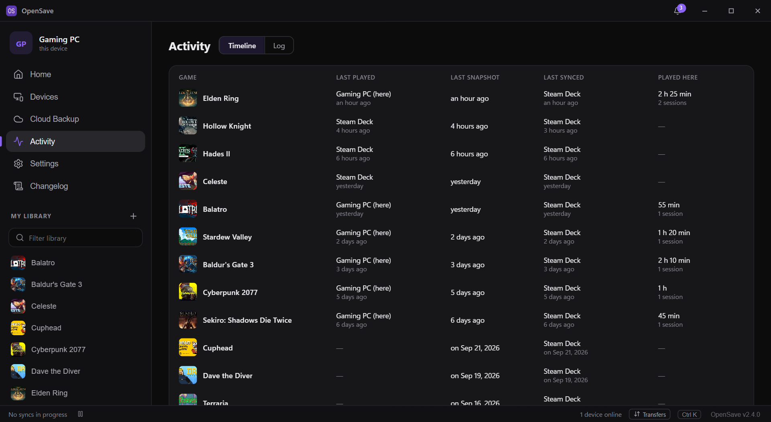Select Cyberpunk 2077 in the library list
771x422 pixels.
point(75,350)
